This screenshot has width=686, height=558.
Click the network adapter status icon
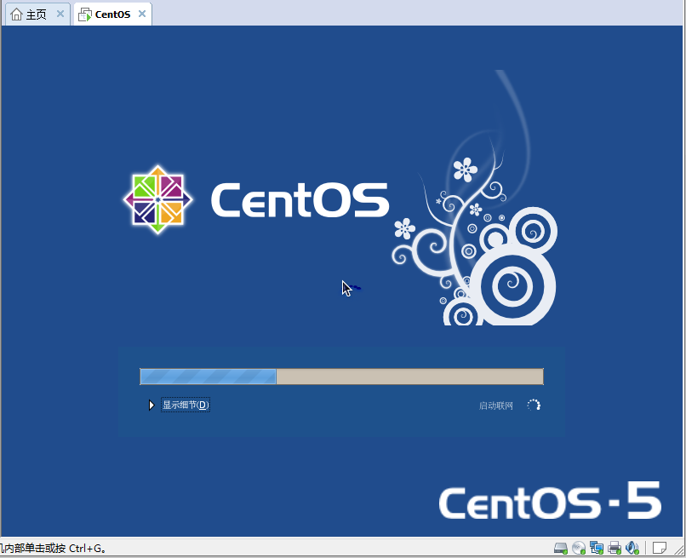click(597, 548)
